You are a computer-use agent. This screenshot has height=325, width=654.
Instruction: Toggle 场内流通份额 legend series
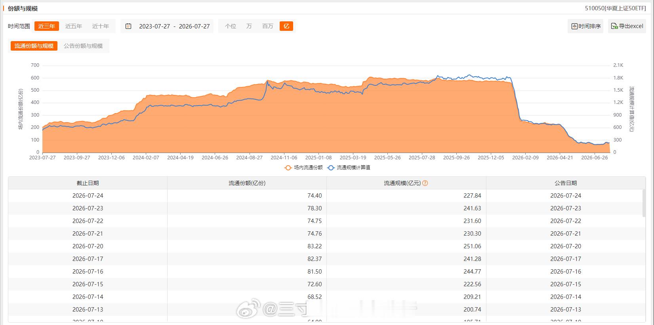(304, 168)
